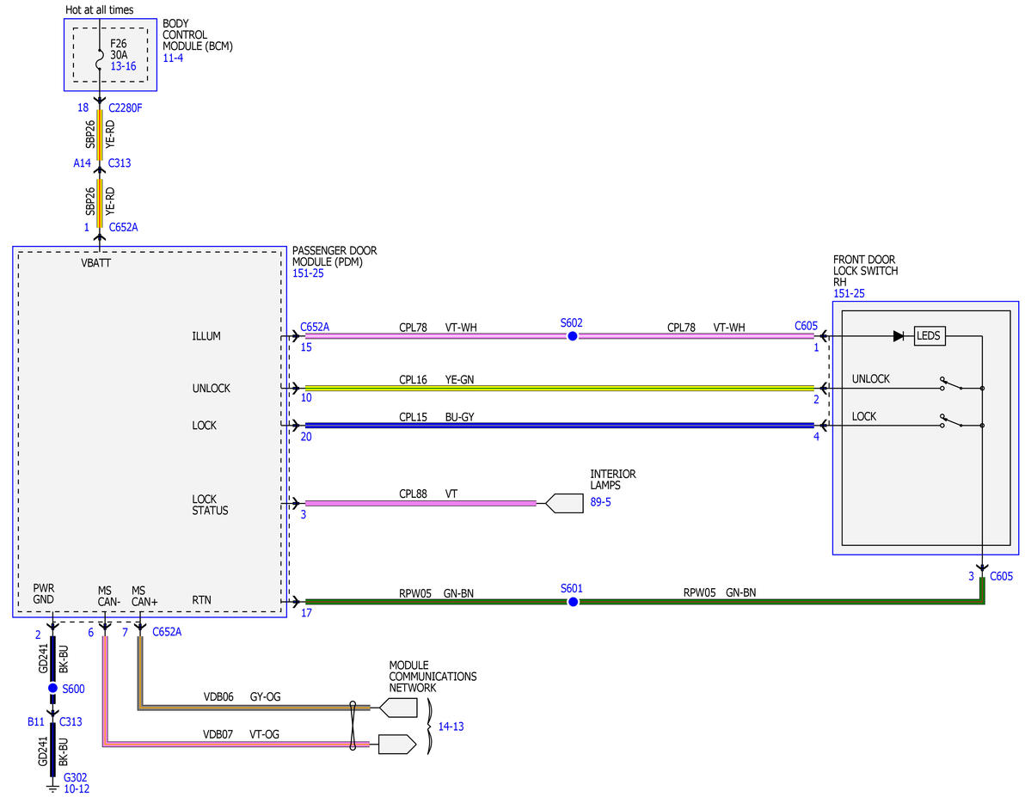Open the G302 ground reference
The width and height of the screenshot is (1031, 797).
coord(75,777)
